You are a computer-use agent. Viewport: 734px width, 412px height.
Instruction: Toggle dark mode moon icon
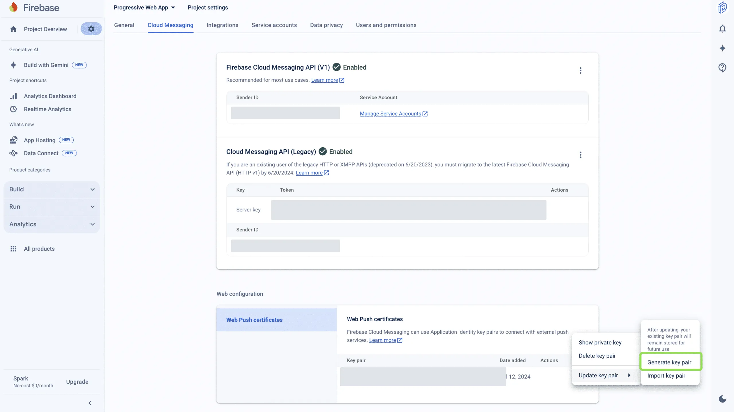(x=723, y=399)
